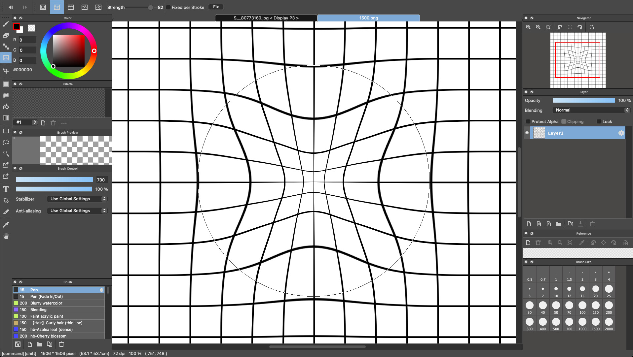Check Protect Alpha in the Layer panel
Screen dimensions: 633x357
click(528, 121)
